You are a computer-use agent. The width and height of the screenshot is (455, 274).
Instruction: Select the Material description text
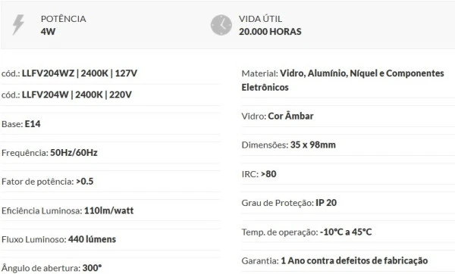pos(343,80)
